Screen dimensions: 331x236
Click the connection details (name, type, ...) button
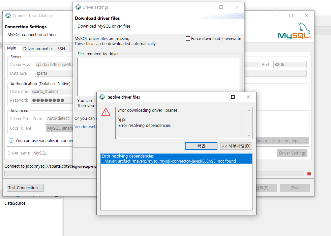[283, 141]
